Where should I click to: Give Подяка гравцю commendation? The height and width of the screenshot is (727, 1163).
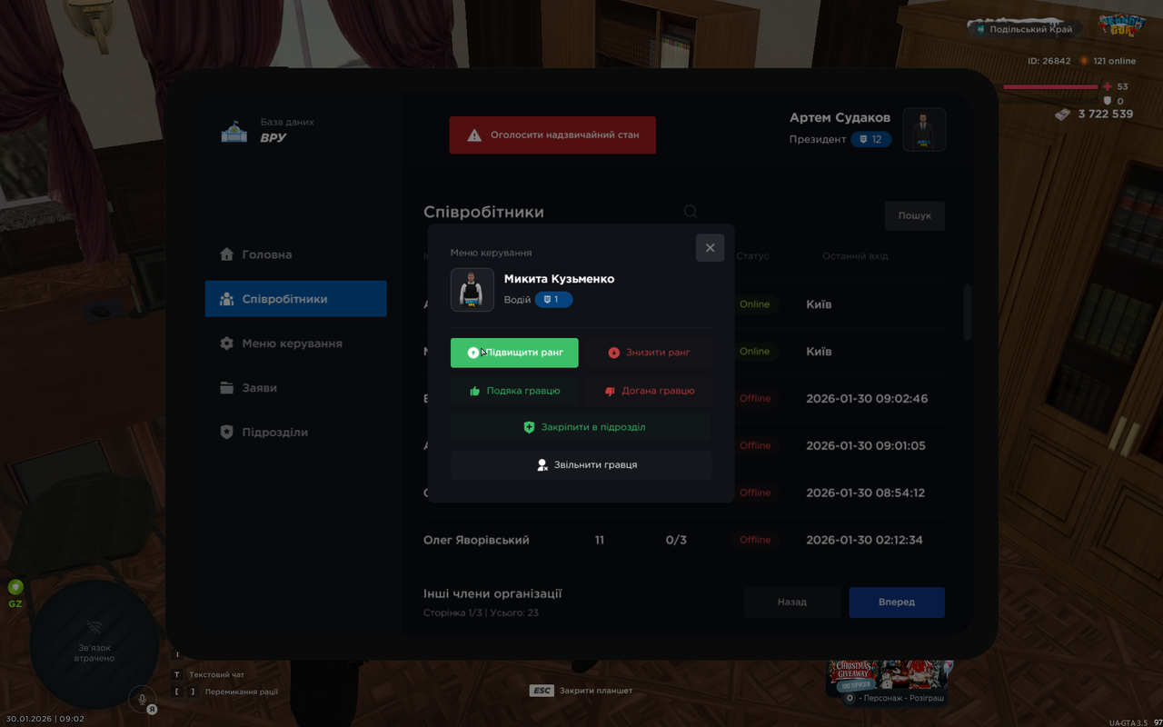[x=514, y=391]
